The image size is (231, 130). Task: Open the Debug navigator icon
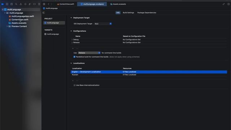click(x=30, y=4)
